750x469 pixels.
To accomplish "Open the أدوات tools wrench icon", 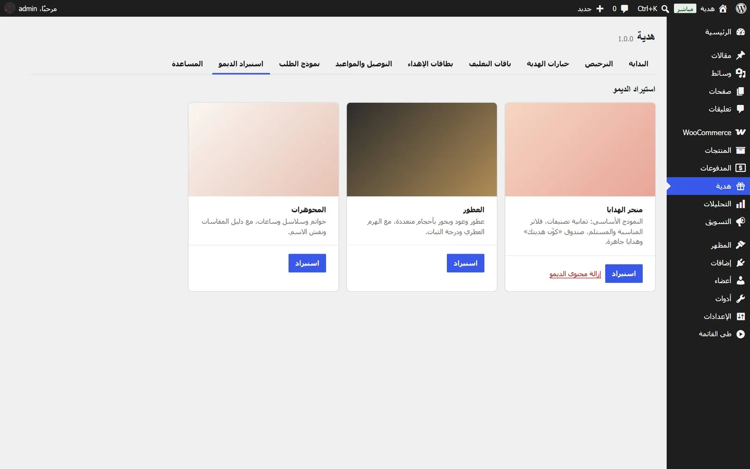I will point(741,298).
